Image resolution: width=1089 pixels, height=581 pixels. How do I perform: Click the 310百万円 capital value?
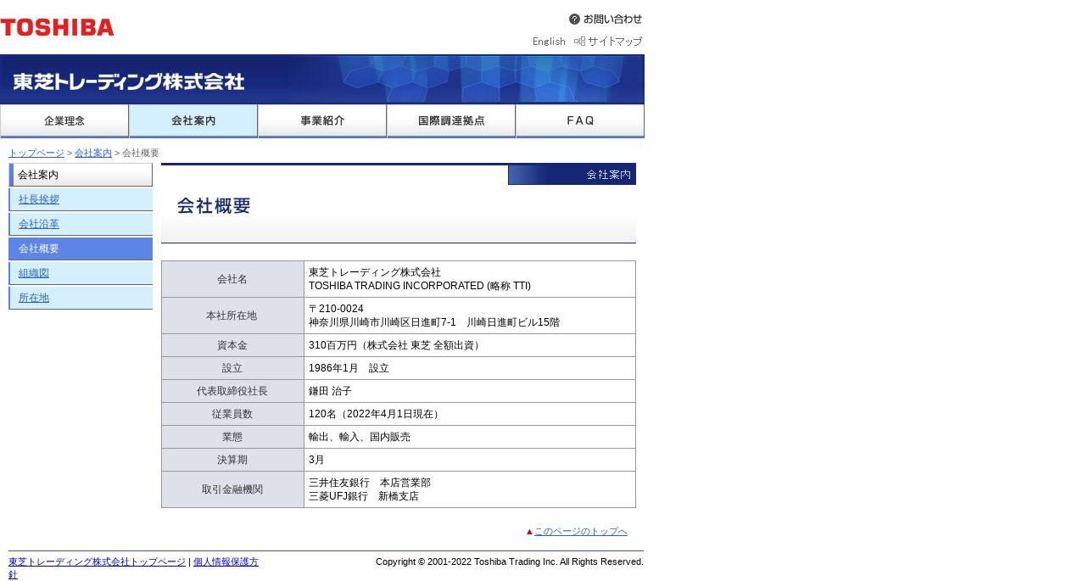tap(397, 345)
